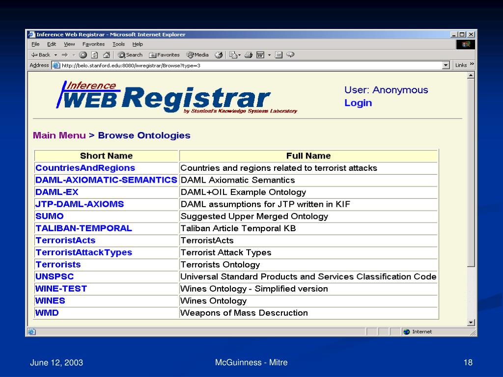Click in the Address URL field

click(x=250, y=65)
